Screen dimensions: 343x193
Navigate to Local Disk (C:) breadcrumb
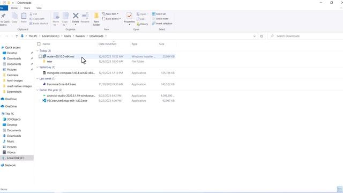pos(51,36)
